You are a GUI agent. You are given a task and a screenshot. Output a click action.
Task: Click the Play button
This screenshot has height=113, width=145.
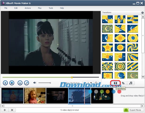tap(5, 83)
